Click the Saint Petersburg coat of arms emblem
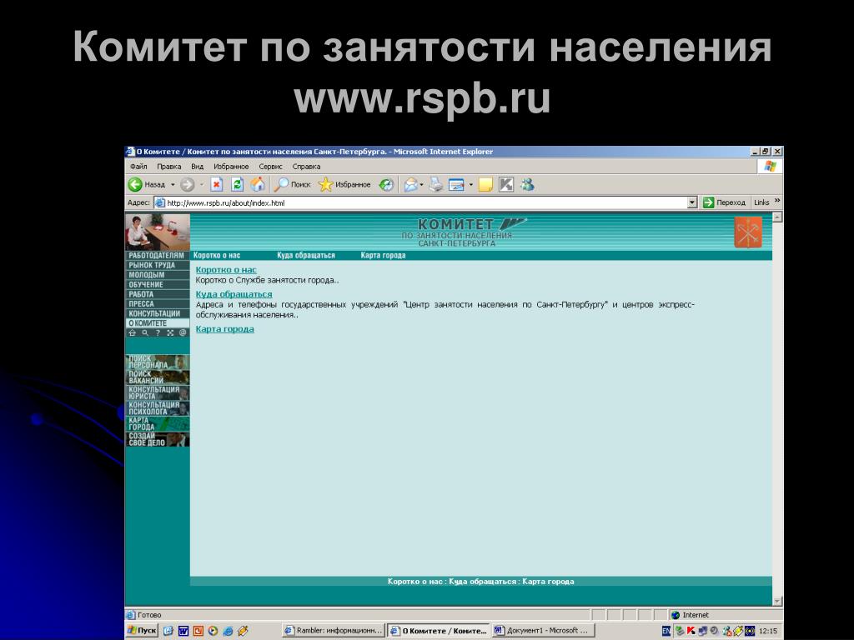 coord(748,232)
